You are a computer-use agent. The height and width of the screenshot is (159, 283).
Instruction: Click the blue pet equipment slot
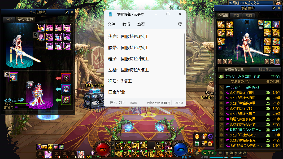point(66,89)
